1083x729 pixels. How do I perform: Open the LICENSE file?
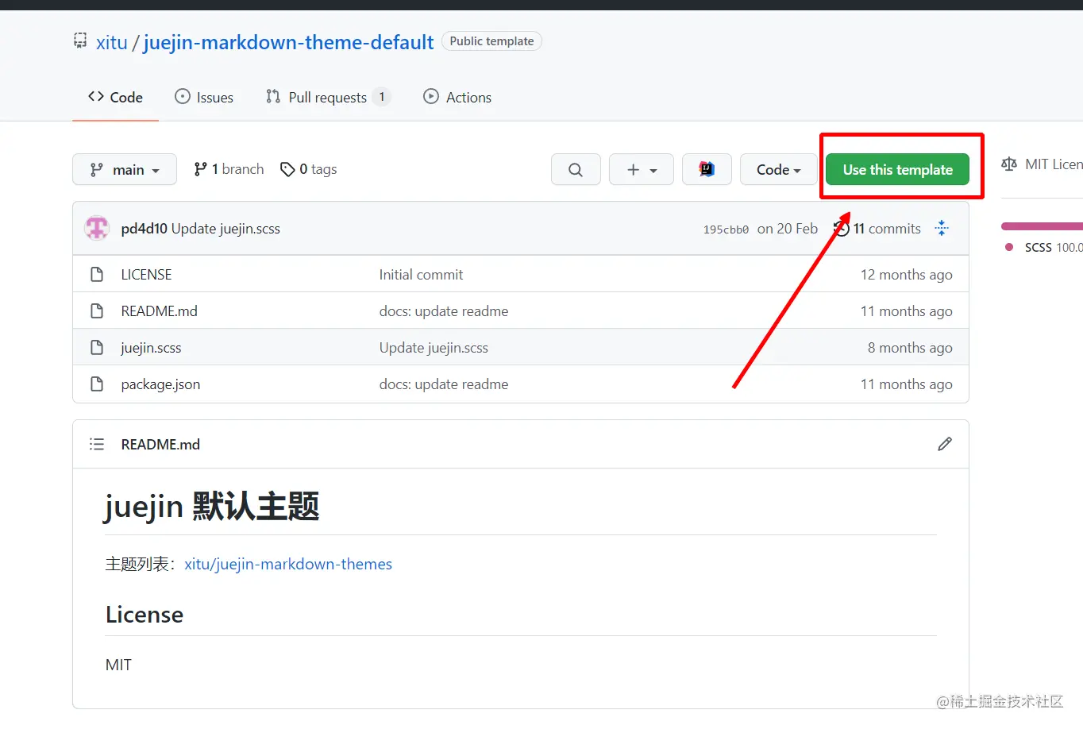pos(146,274)
